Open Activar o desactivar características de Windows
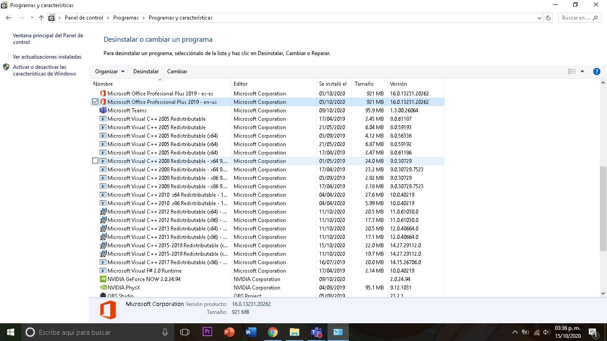Screen dimensions: 607x341 coord(44,70)
